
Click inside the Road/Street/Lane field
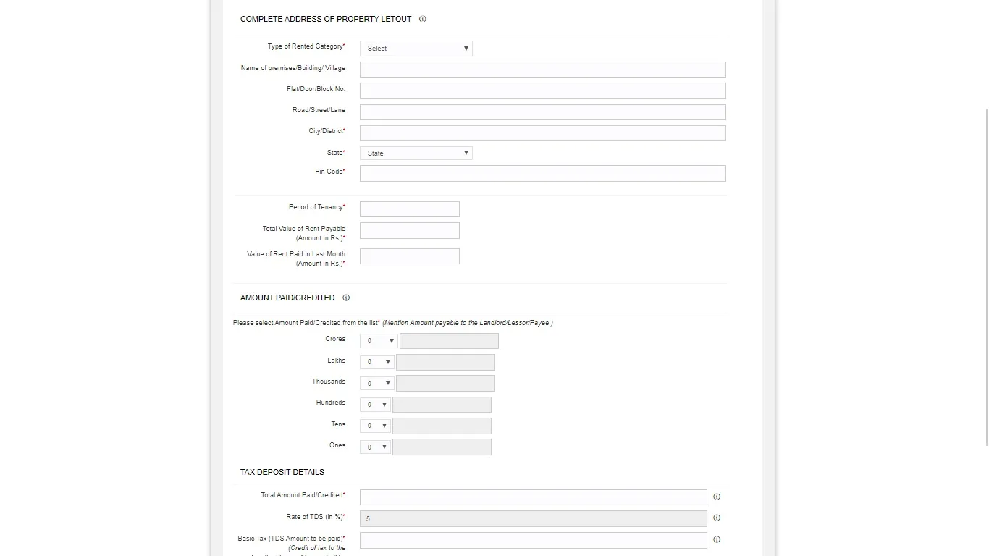[542, 111]
